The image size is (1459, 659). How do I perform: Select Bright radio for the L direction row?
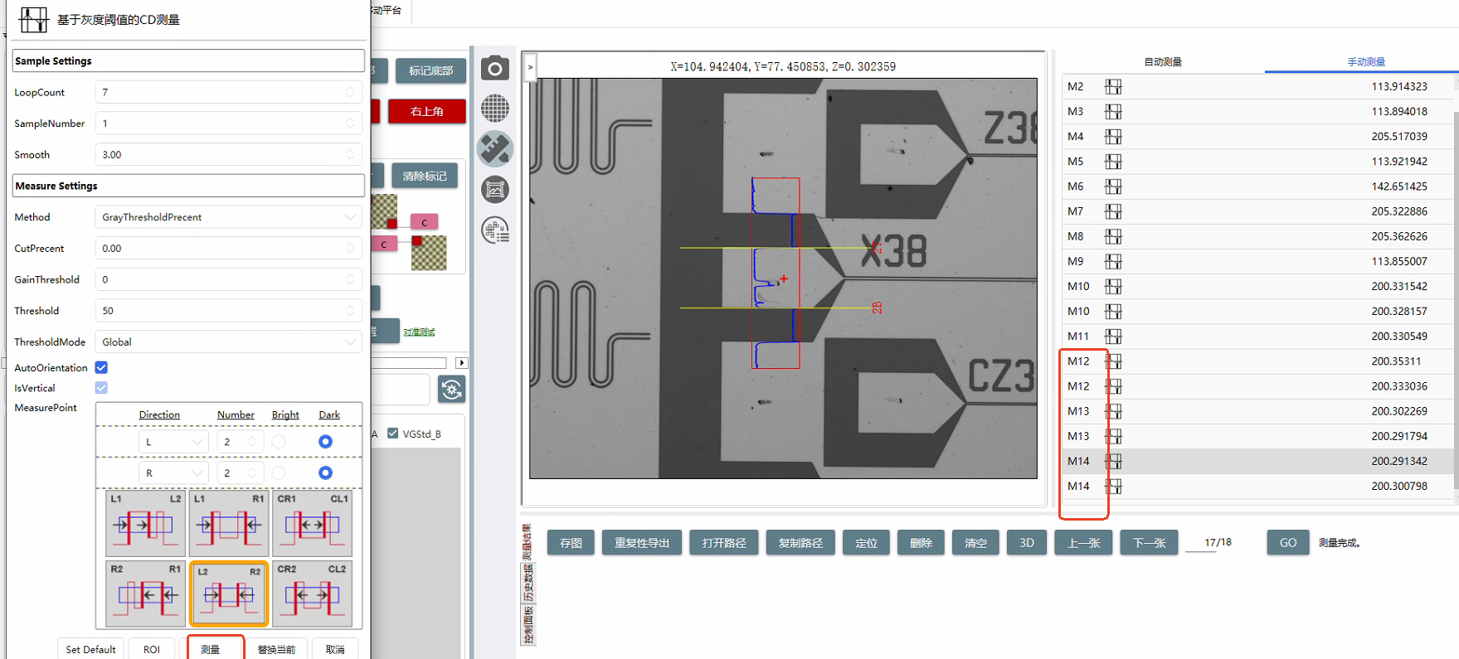[x=279, y=442]
